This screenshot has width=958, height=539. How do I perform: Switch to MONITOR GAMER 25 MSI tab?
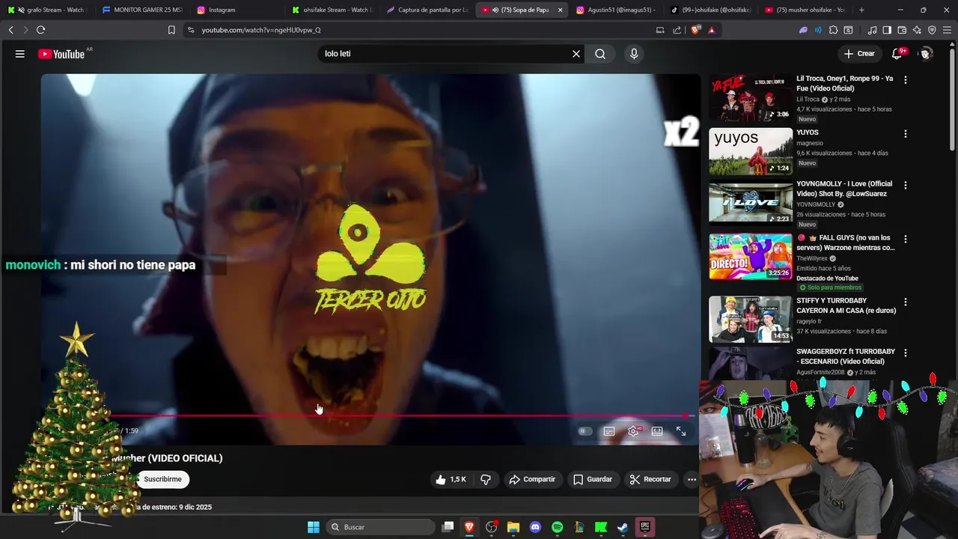click(142, 10)
